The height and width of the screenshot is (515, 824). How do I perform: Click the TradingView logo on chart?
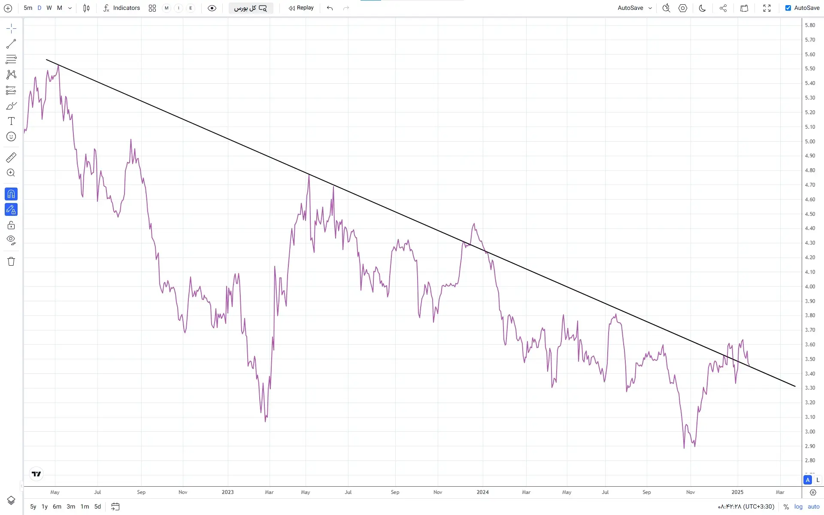coord(36,474)
